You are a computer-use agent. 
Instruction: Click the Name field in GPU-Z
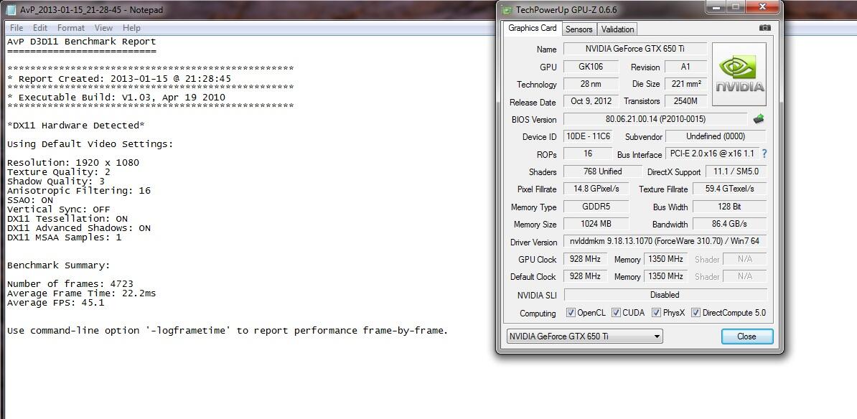[x=634, y=49]
